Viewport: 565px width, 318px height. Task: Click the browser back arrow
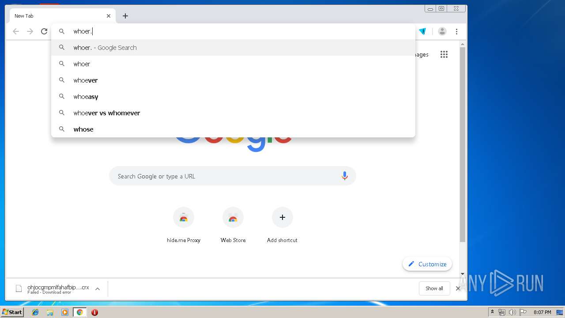16,31
